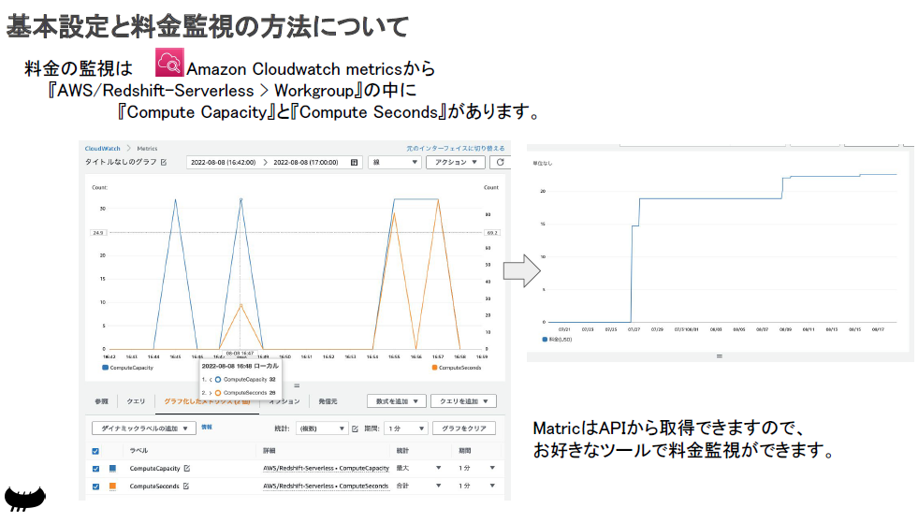This screenshot has height=523, width=918.
Task: Edit the ComputeCapacity label pencil icon
Action: coord(187,469)
